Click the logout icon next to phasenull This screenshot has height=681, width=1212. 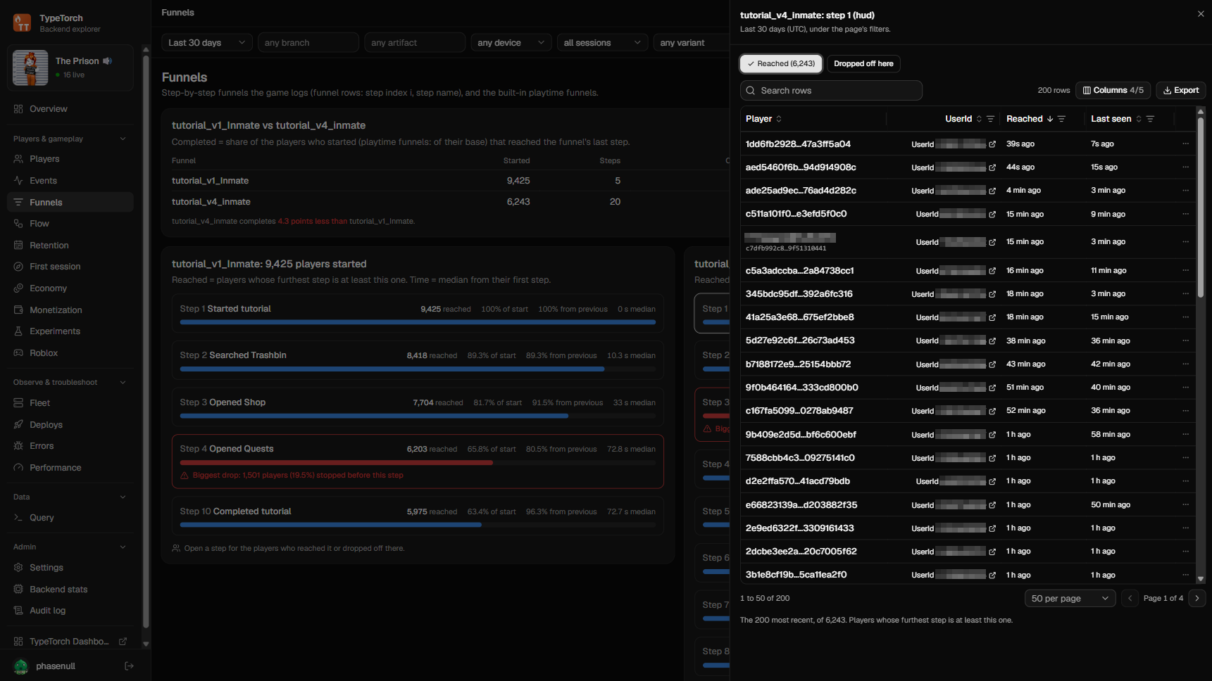(x=129, y=666)
